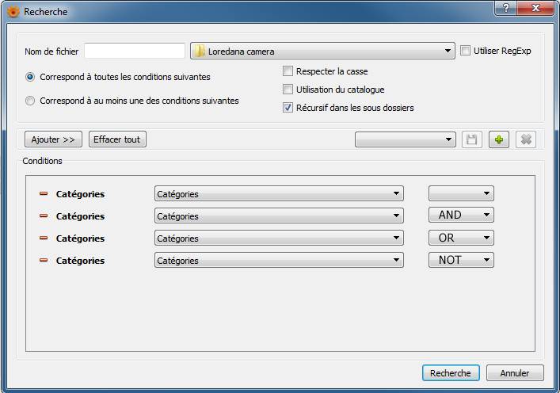Check the Utilisation du catalogue option
560x393 pixels.
(288, 90)
